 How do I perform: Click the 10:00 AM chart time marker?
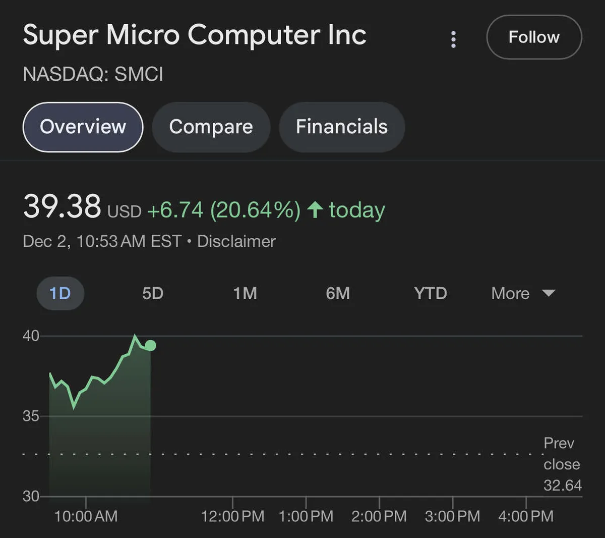tap(86, 516)
